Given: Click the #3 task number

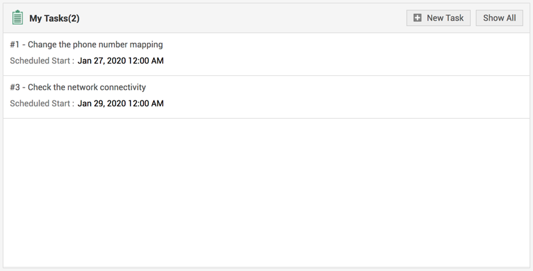Looking at the screenshot, I should pyautogui.click(x=15, y=88).
